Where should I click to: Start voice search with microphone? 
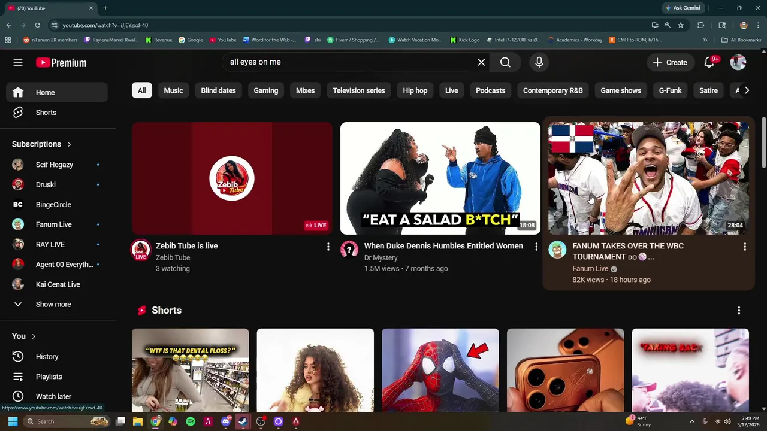539,62
